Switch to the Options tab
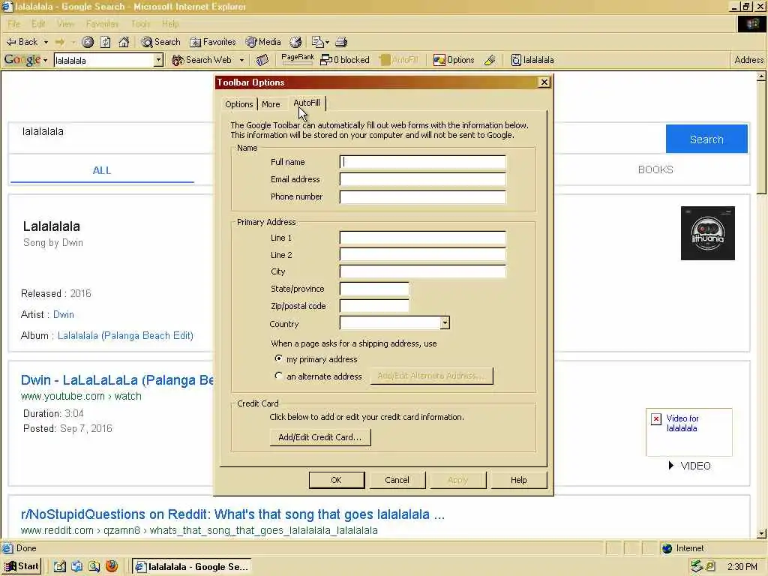 (x=239, y=103)
